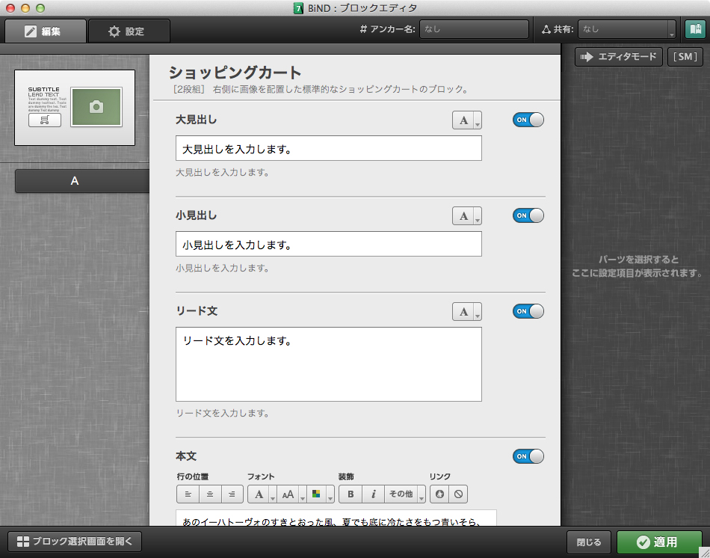Select the A column tab
The width and height of the screenshot is (710, 558).
point(82,181)
